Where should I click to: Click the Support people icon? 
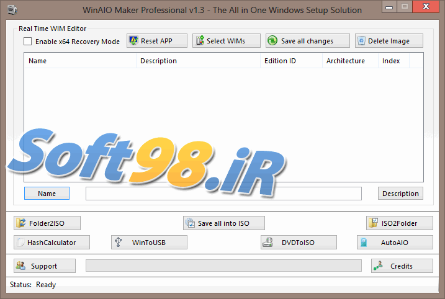[20, 266]
